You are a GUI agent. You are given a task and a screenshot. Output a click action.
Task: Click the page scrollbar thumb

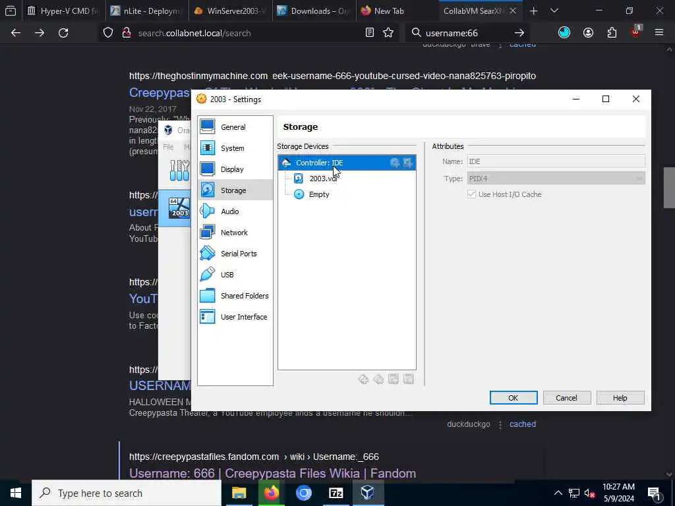pos(669,188)
